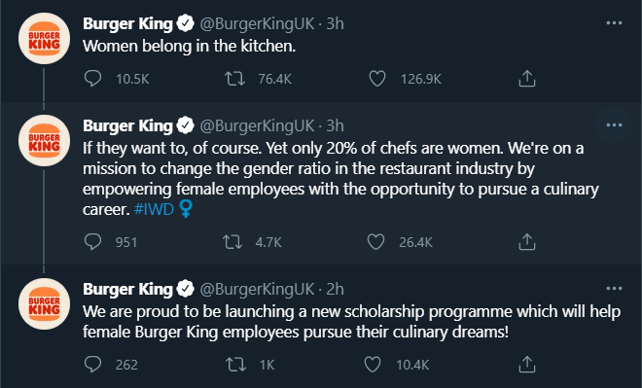642x388 pixels.
Task: Share the scholarship programme tweet
Action: [527, 364]
